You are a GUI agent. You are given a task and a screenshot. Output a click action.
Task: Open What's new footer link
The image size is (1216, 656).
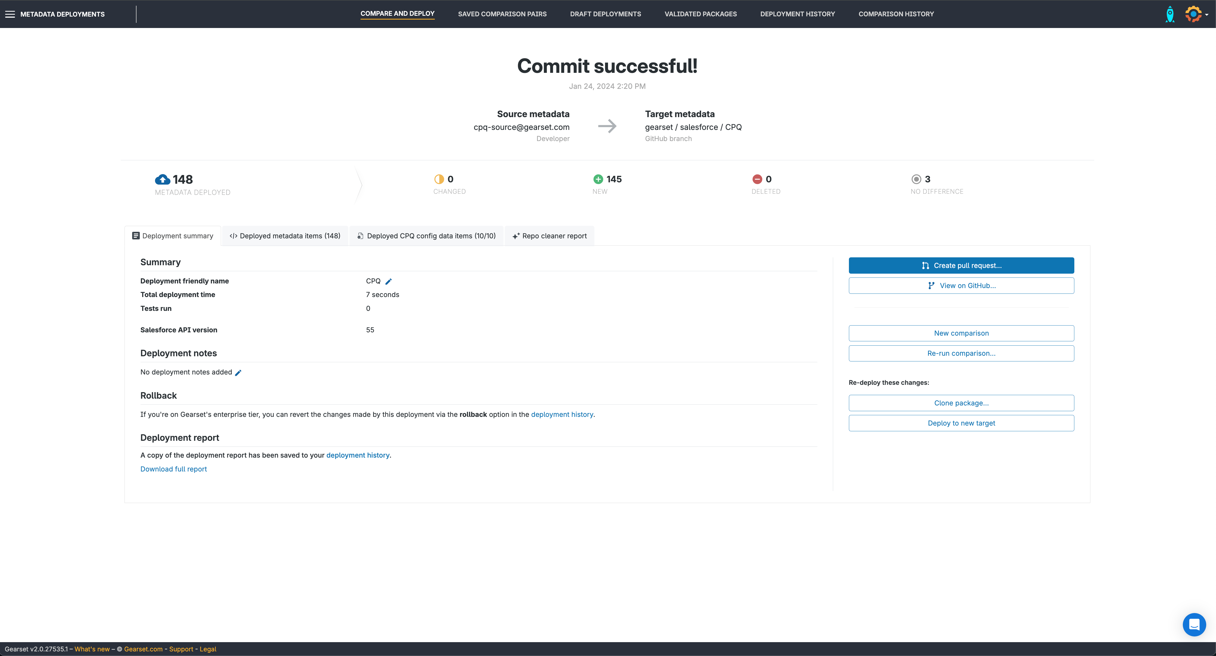[92, 649]
